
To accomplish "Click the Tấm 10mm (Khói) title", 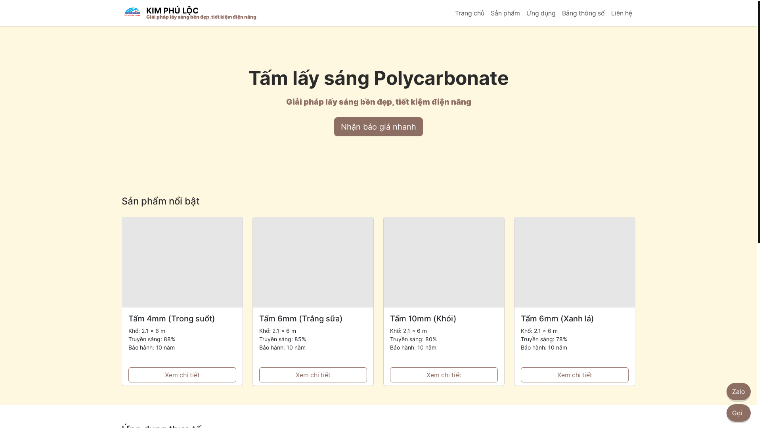I will pos(423,319).
